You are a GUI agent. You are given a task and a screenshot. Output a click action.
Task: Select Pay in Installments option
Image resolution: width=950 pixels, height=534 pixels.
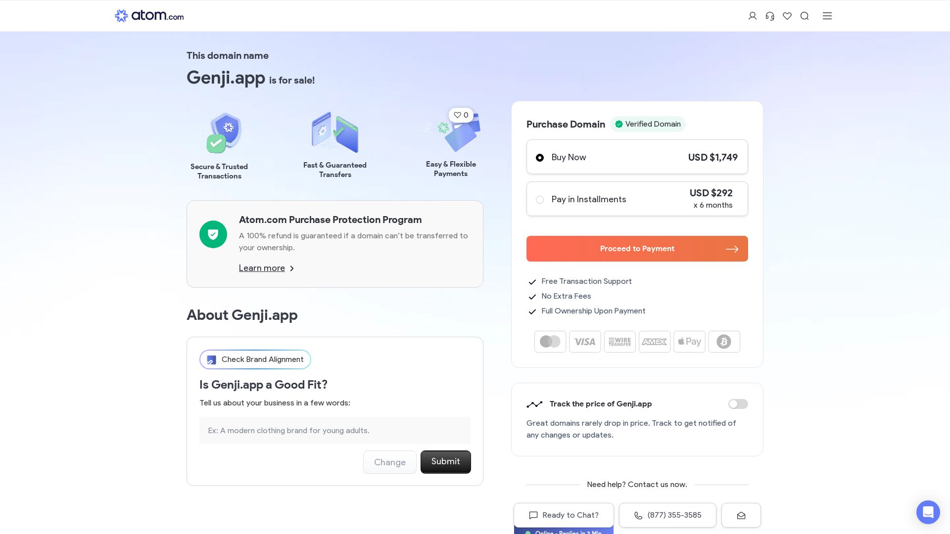[540, 200]
